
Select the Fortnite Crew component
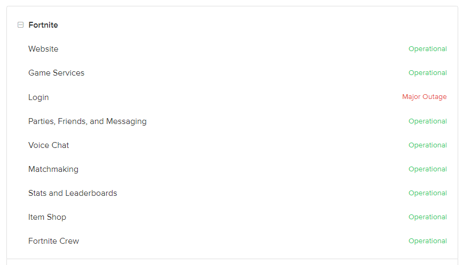[53, 241]
